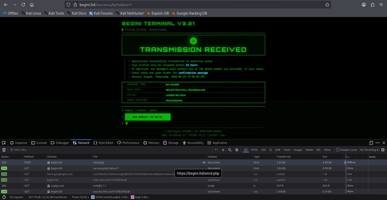This screenshot has height=200, width=387.
Task: Select the All request filter
Action: coord(246,150)
